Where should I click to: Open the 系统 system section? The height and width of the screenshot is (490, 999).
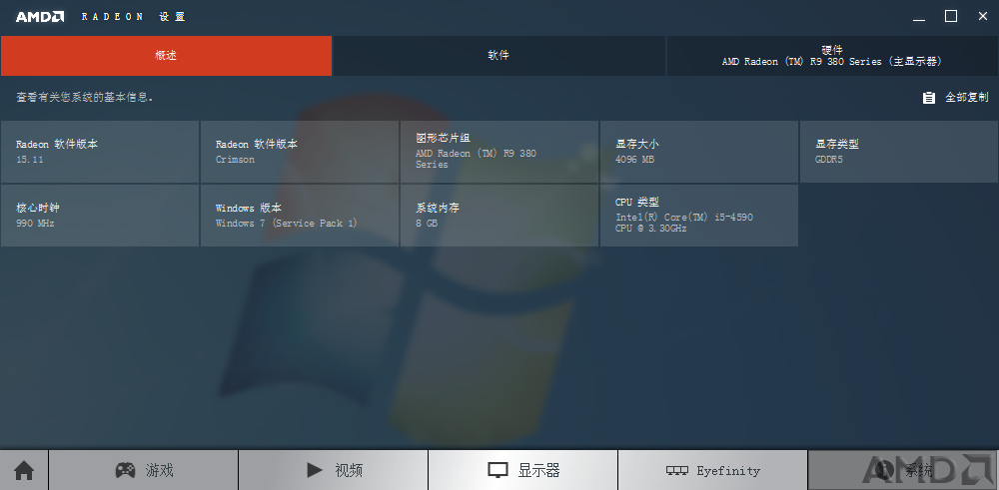[x=903, y=471]
